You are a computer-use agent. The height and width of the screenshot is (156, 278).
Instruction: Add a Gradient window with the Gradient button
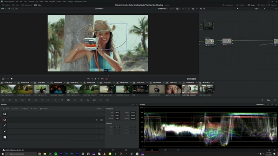(x=43, y=109)
